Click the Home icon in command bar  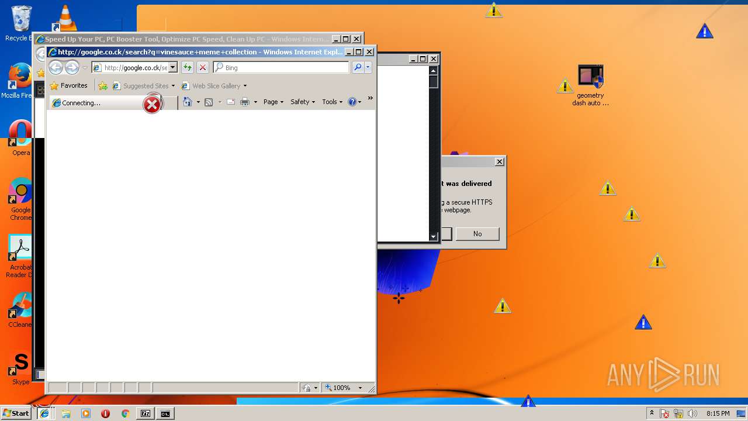[x=187, y=102]
